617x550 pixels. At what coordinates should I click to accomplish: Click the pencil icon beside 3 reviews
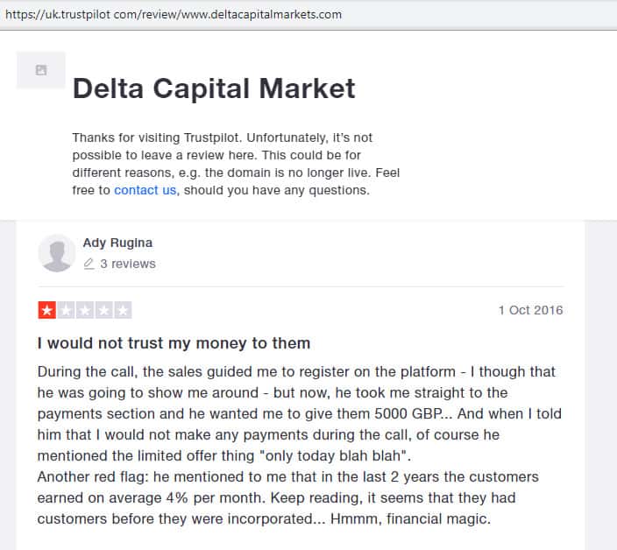coord(89,264)
